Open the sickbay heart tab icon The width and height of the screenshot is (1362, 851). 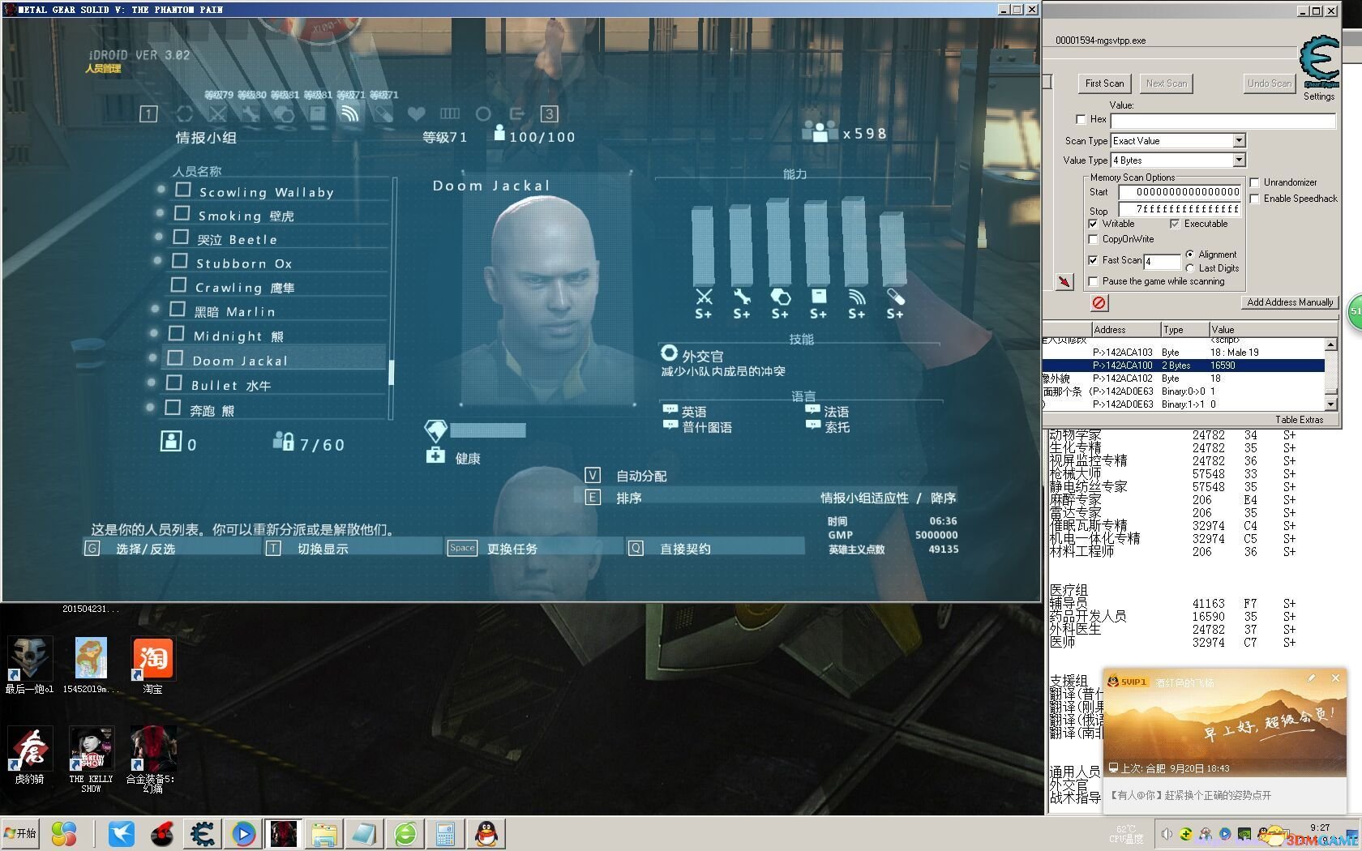coord(416,114)
